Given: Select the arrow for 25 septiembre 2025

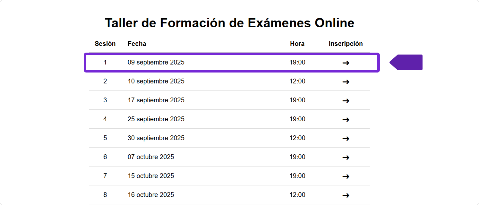Looking at the screenshot, I should [x=346, y=120].
